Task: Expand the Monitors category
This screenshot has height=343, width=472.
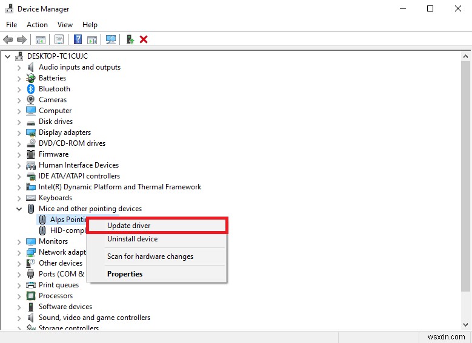Action: tap(19, 242)
